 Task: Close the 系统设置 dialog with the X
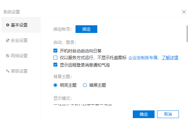[184, 12]
